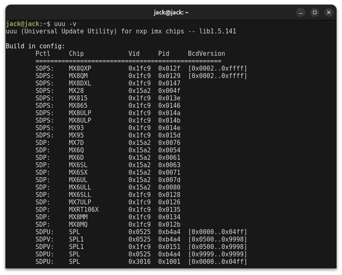Click the [0x9999..0x9999] BcdVersion range

point(217,254)
